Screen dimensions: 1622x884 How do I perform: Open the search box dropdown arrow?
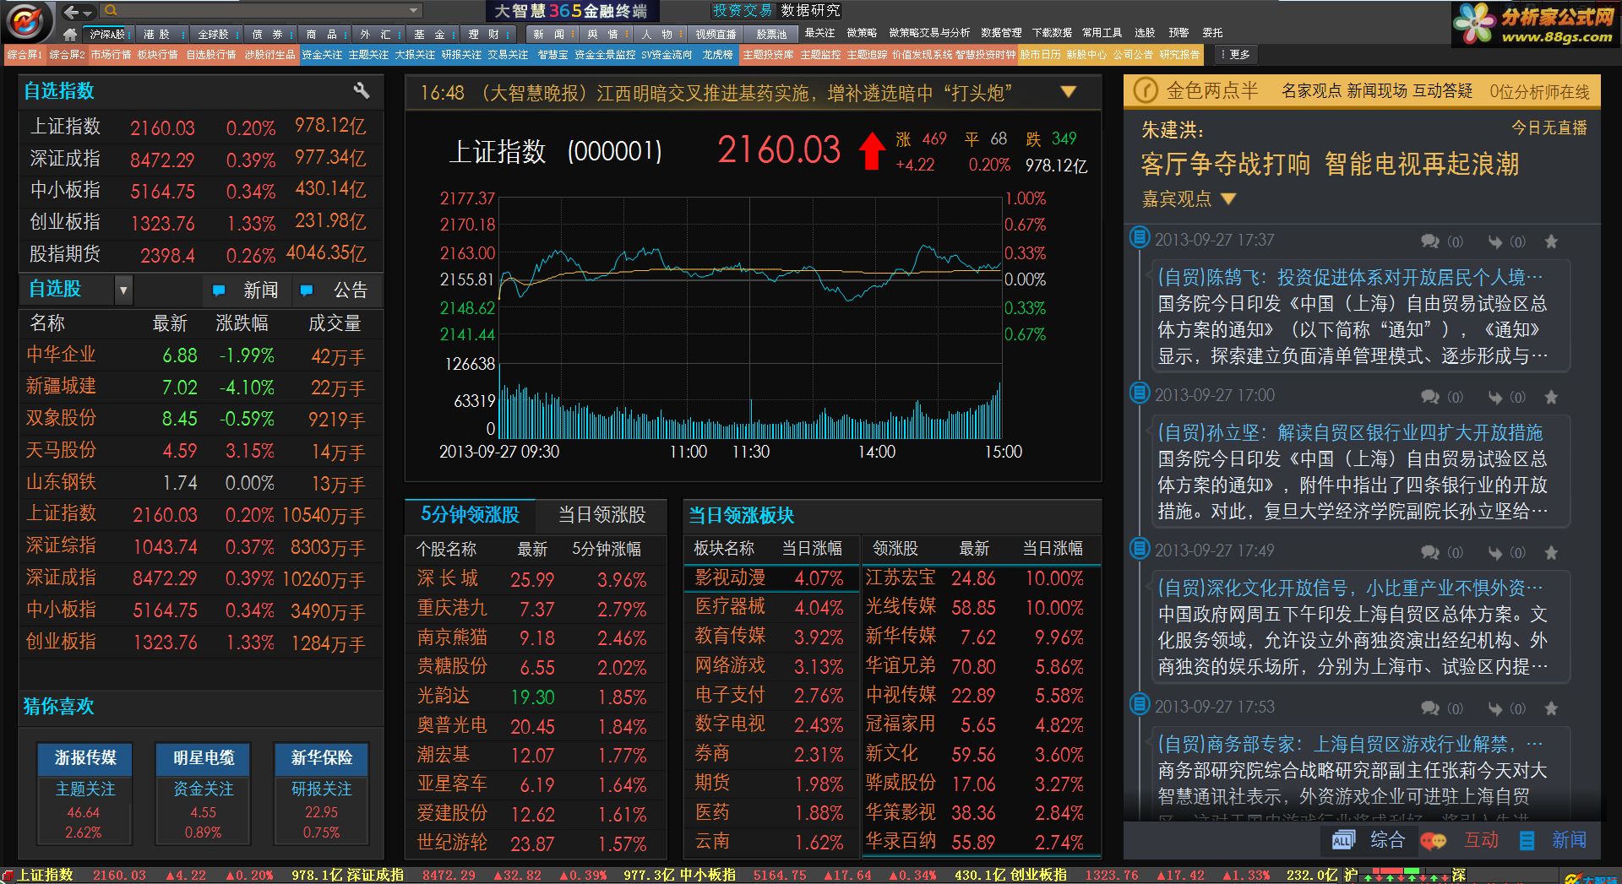point(413,11)
